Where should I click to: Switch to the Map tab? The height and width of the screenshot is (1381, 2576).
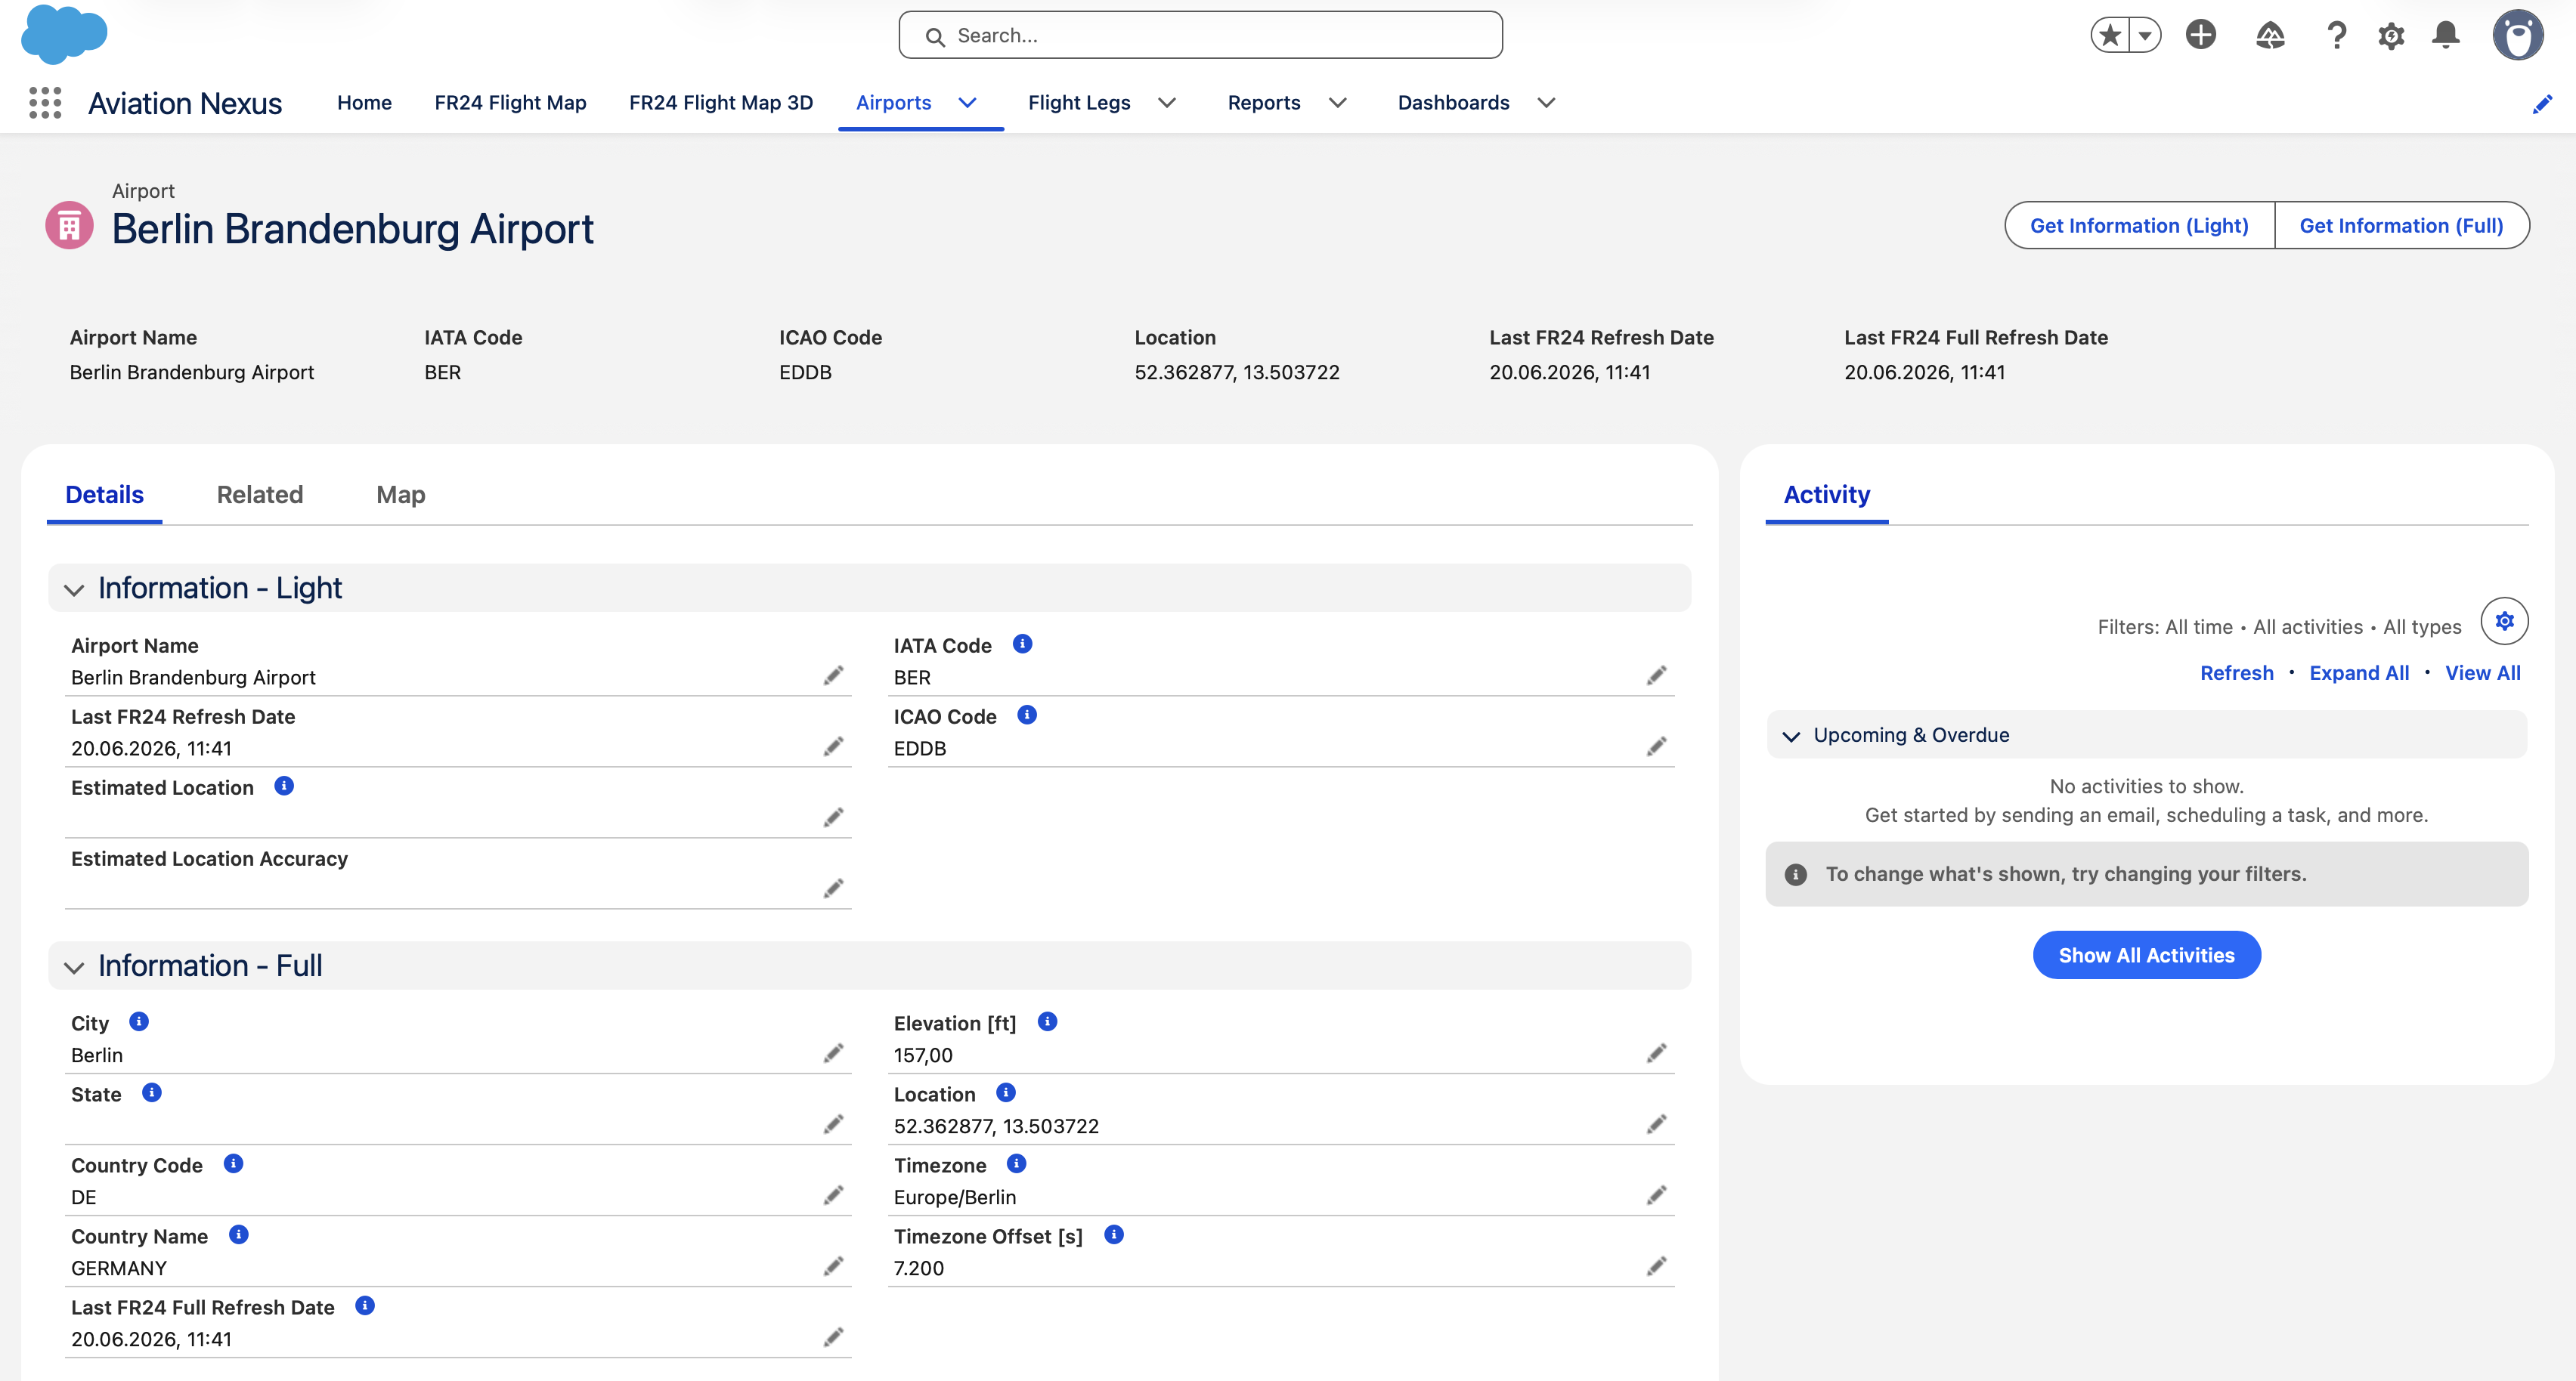[401, 495]
